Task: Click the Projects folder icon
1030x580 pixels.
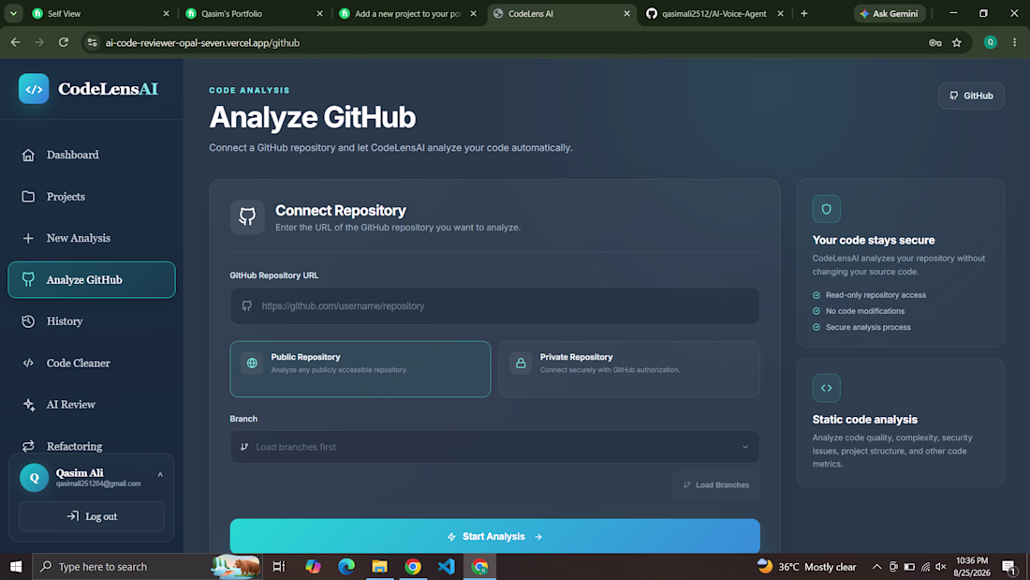Action: coord(28,197)
